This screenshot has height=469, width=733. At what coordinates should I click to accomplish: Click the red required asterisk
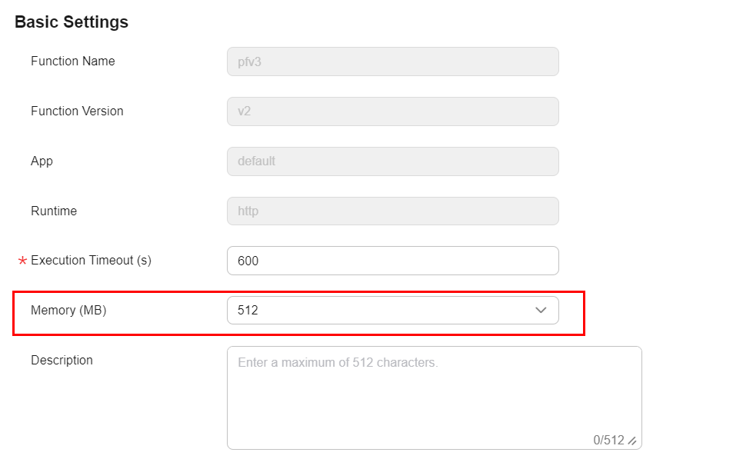tap(22, 261)
